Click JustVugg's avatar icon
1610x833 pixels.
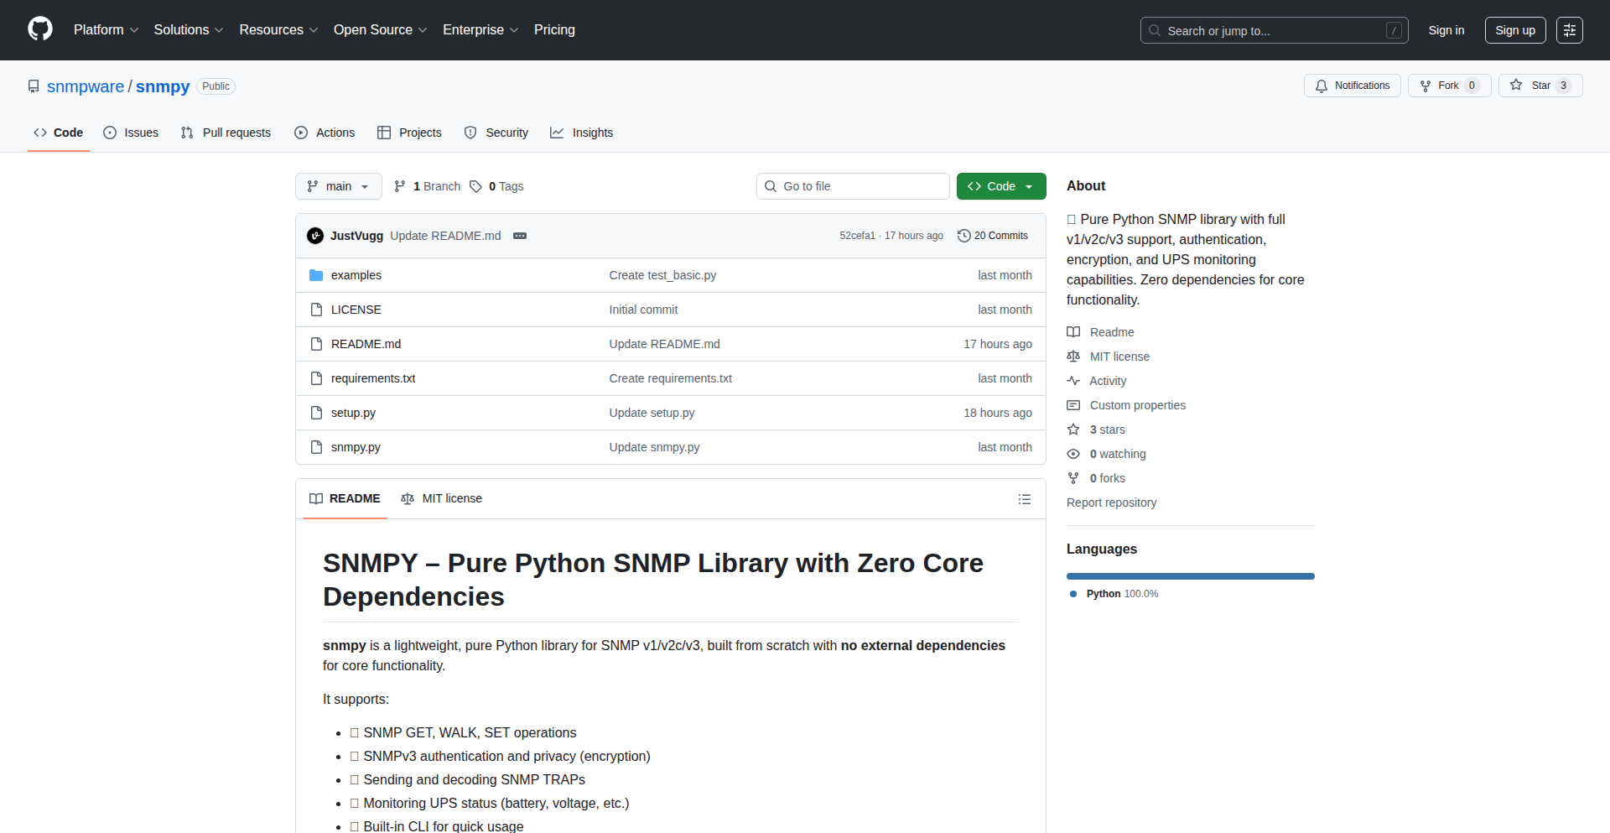coord(315,236)
